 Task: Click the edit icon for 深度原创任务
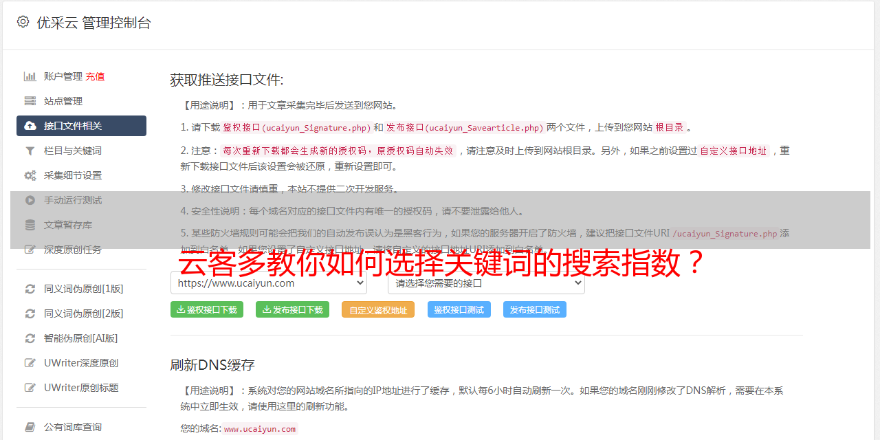(30, 250)
